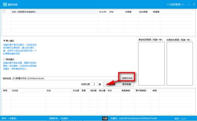The image size is (197, 121).
Task: Click the 对比度 column header
Action: click(76, 91)
